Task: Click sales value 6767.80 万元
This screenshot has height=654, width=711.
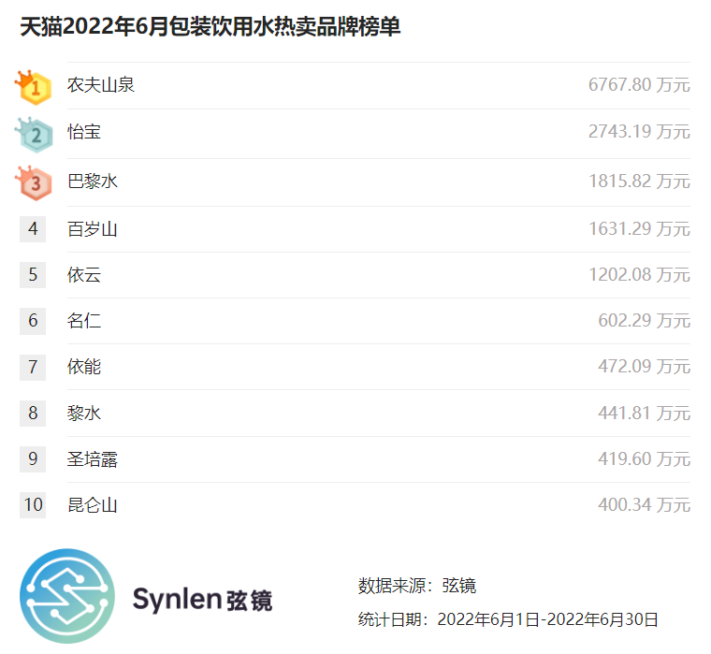Action: (639, 85)
